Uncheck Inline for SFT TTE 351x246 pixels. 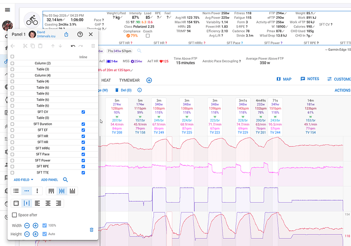pos(83,172)
